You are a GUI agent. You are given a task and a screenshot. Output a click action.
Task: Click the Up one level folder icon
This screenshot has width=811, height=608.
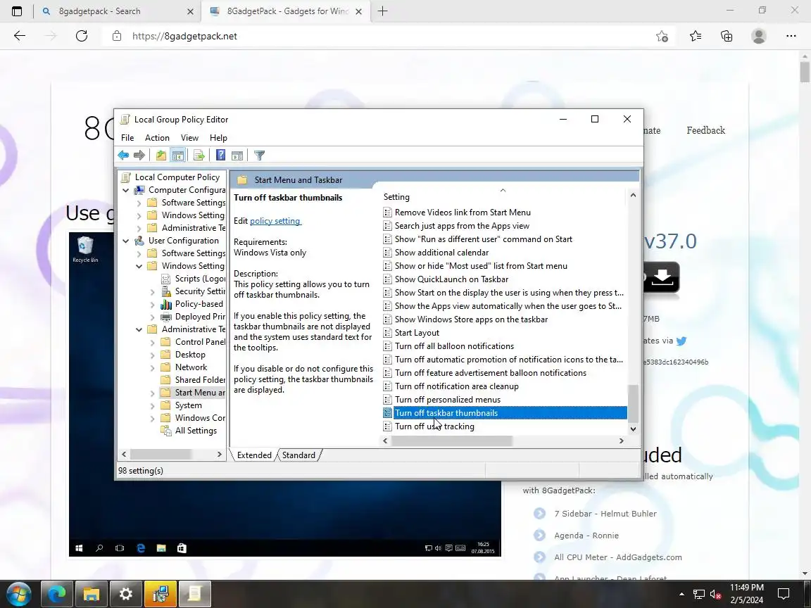pyautogui.click(x=161, y=155)
